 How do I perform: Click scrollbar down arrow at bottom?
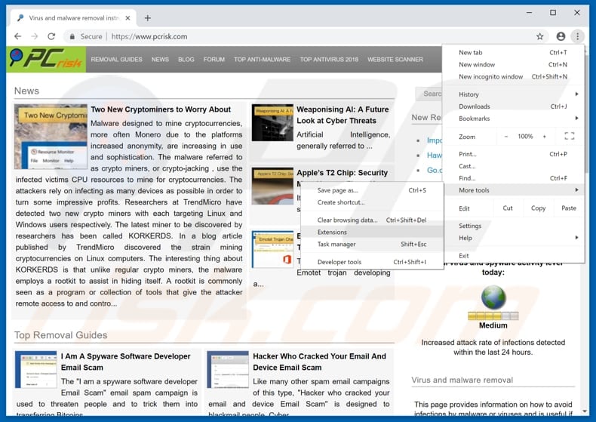pyautogui.click(x=585, y=411)
